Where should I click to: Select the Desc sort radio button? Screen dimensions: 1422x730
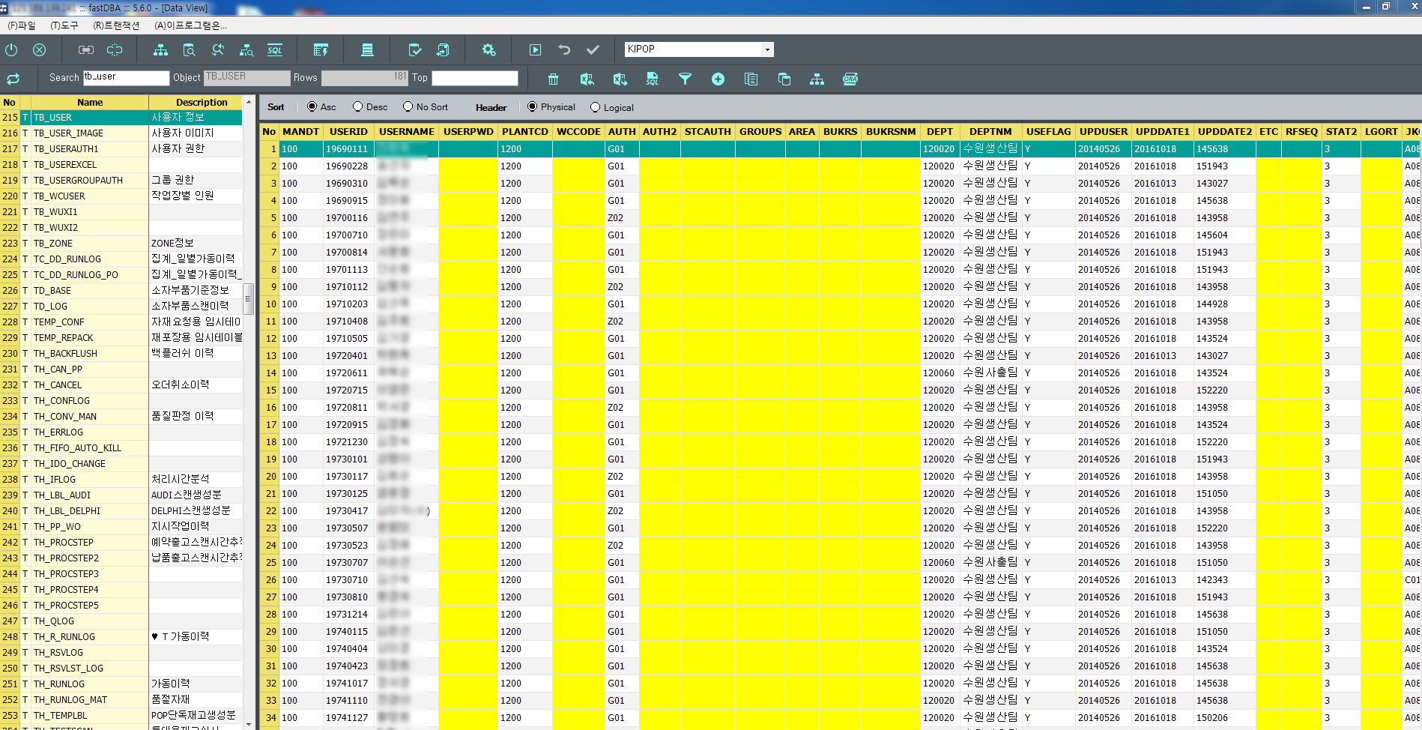tap(357, 106)
